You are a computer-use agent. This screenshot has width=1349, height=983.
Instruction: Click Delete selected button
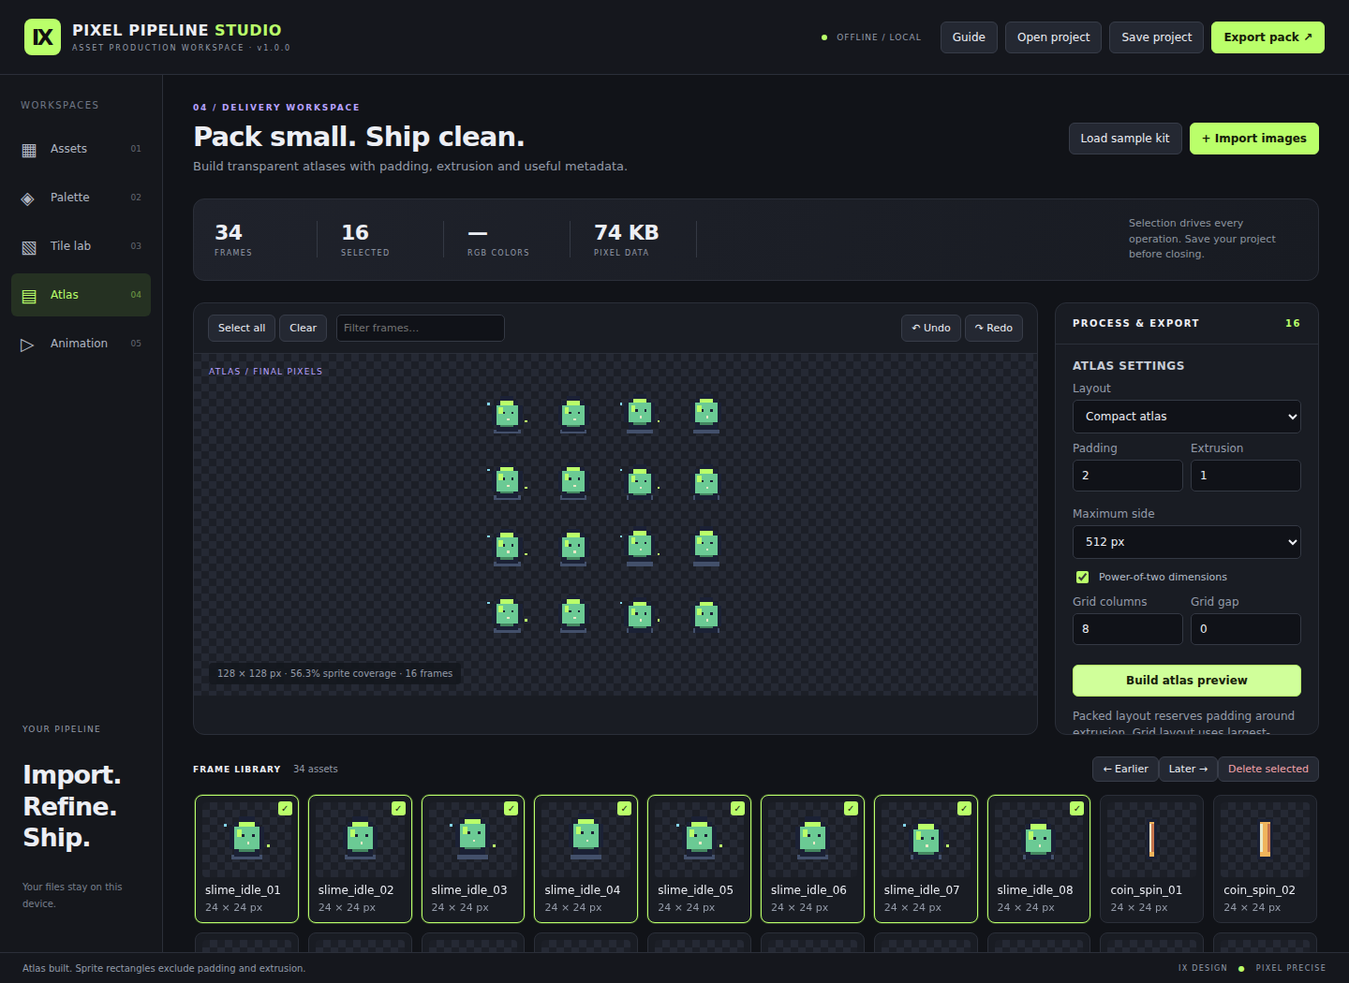point(1268,769)
